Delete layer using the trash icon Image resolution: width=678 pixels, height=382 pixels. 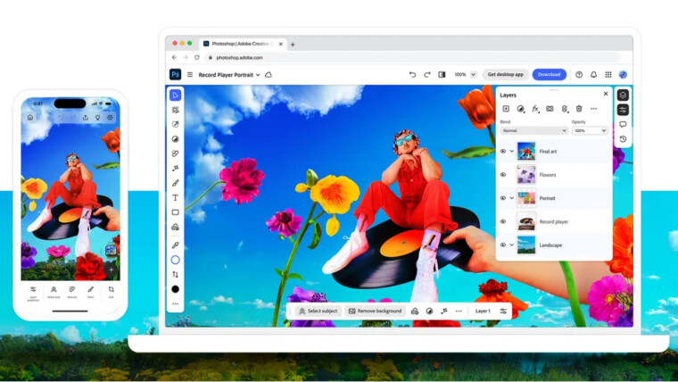pyautogui.click(x=578, y=109)
